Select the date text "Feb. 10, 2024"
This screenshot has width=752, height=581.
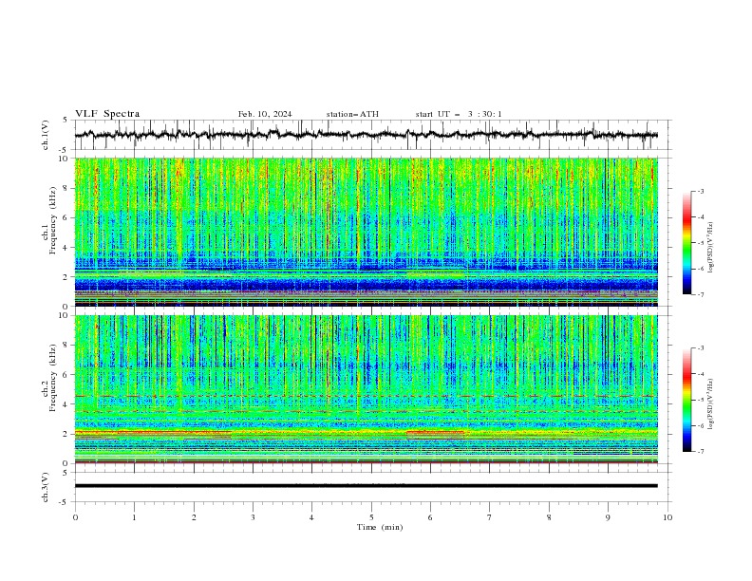(265, 114)
